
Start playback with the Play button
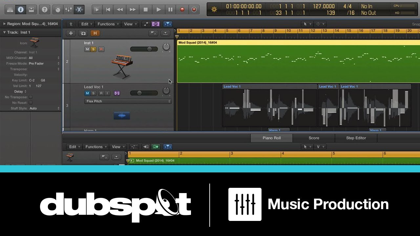click(158, 10)
